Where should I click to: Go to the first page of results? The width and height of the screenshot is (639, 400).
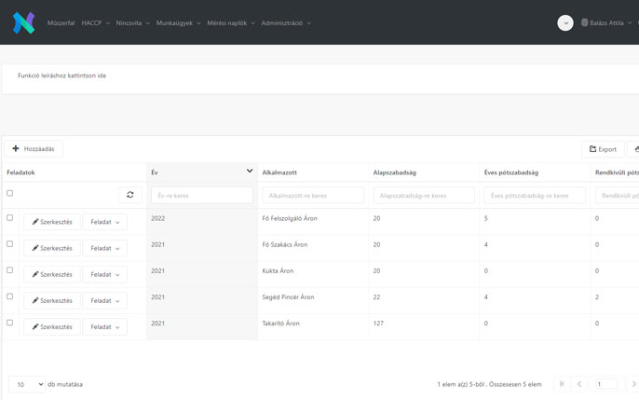561,384
